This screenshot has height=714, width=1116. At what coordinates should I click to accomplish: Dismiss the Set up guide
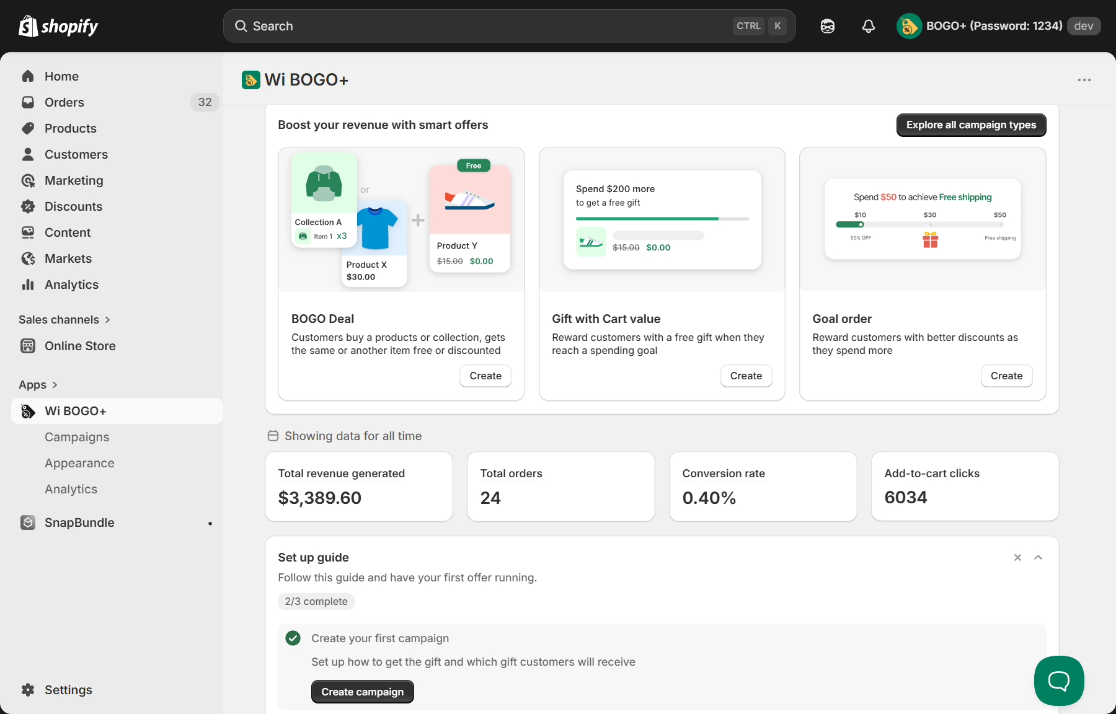(1017, 558)
